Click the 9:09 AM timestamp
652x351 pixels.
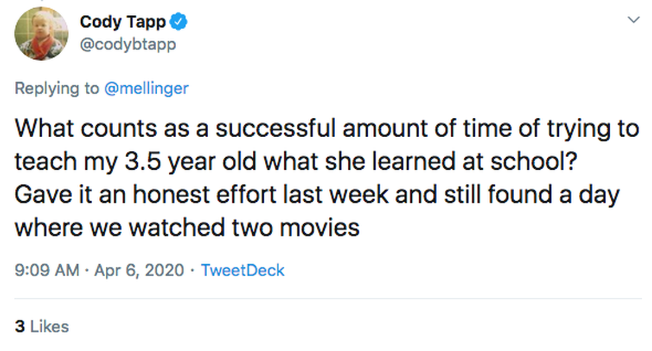tap(47, 270)
